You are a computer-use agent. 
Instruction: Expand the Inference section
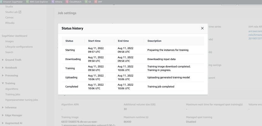[3, 107]
